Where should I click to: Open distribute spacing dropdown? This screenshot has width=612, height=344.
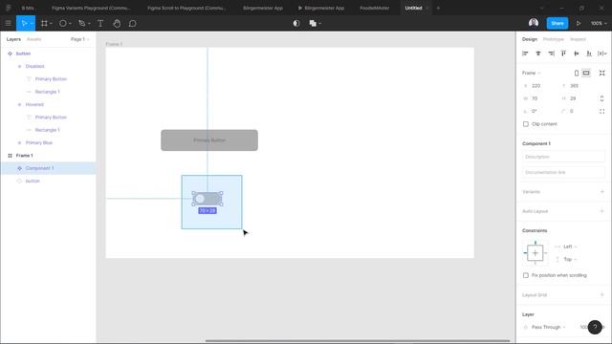click(602, 54)
